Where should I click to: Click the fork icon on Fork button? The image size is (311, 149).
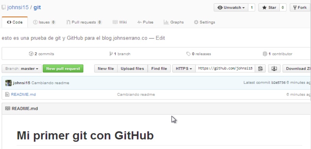pyautogui.click(x=295, y=8)
